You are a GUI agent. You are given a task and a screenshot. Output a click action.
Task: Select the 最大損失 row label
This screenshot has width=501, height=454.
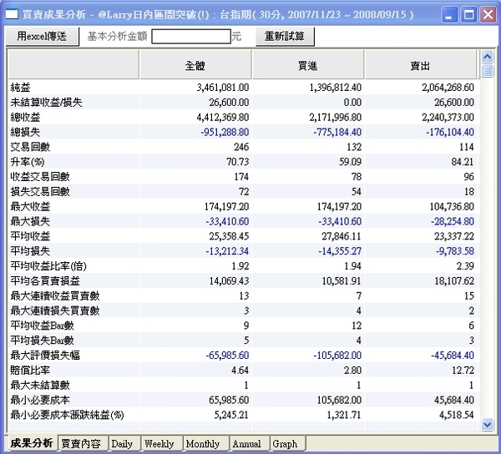click(30, 221)
